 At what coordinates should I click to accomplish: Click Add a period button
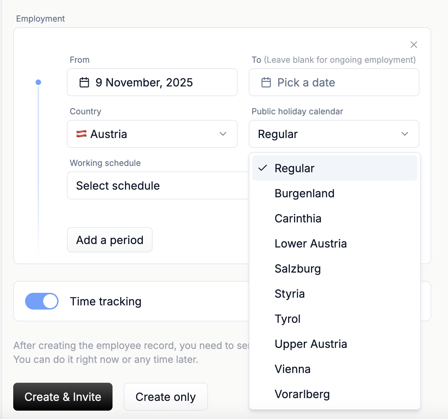click(x=110, y=240)
